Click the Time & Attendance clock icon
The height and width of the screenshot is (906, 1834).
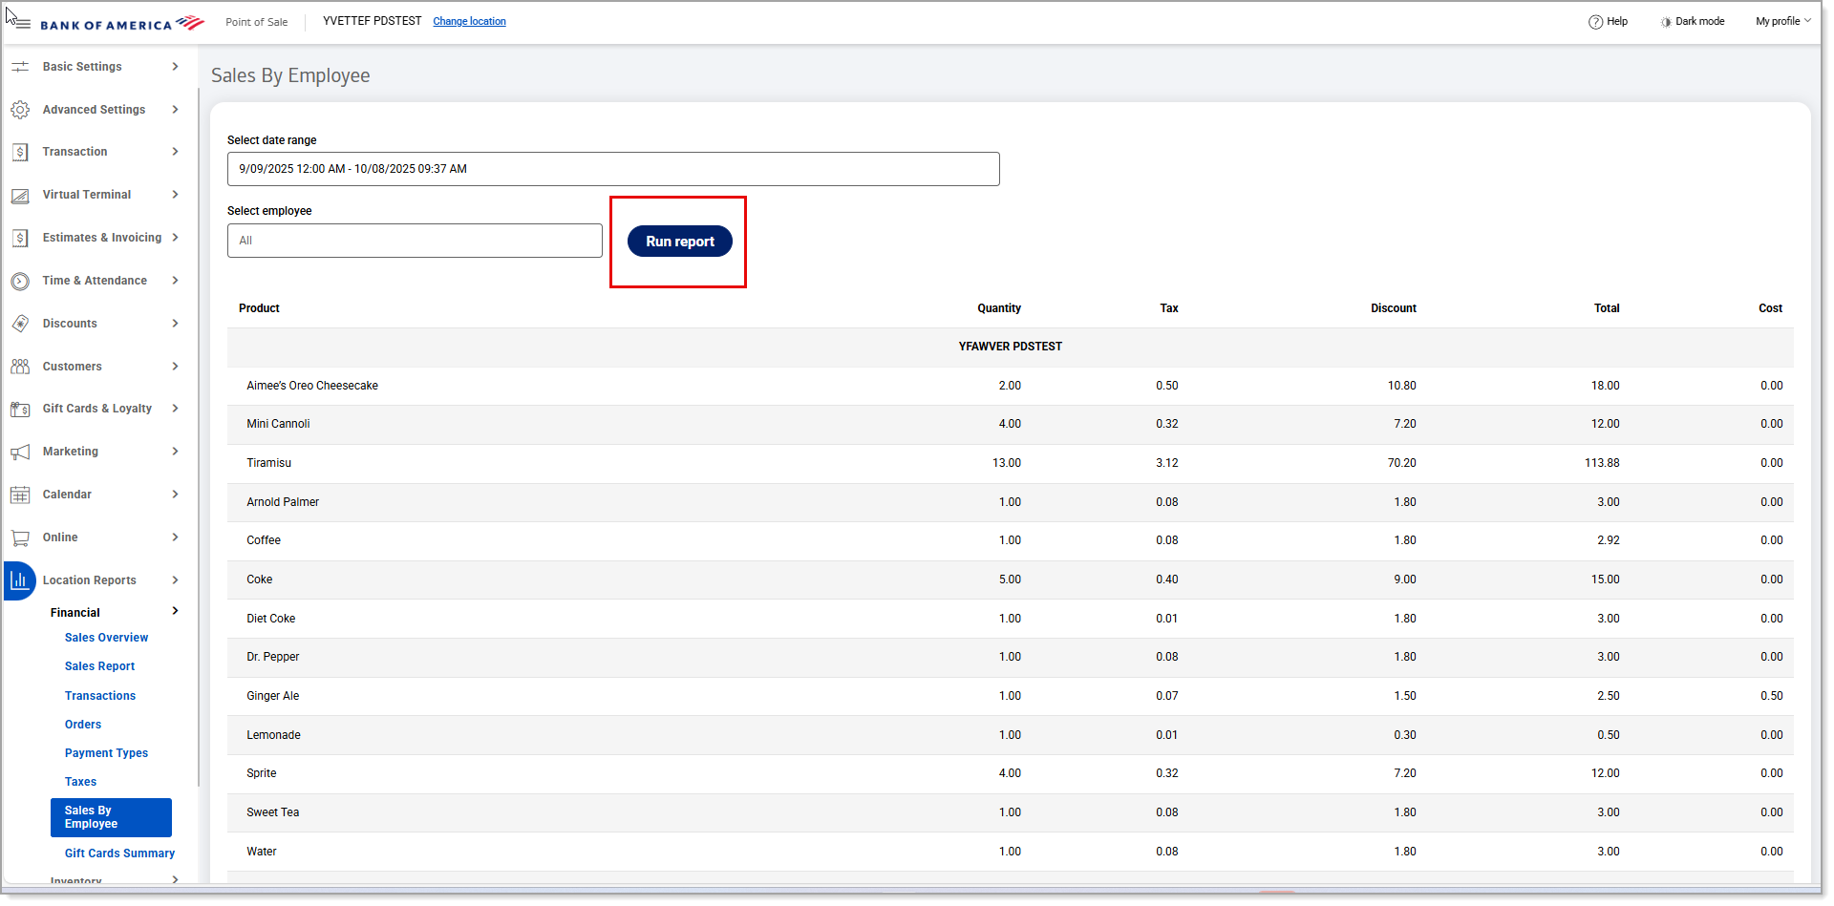(x=20, y=282)
